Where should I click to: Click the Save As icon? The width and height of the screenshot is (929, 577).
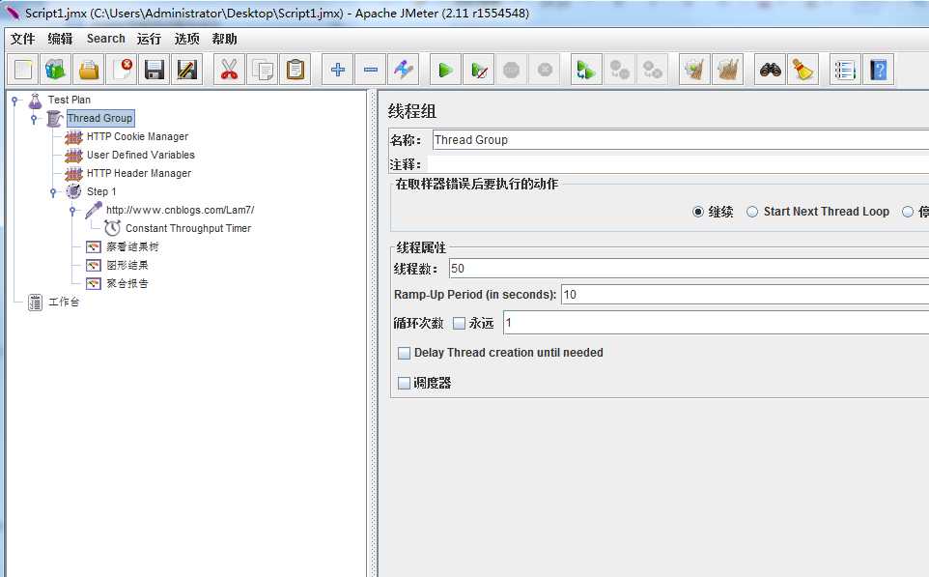187,70
